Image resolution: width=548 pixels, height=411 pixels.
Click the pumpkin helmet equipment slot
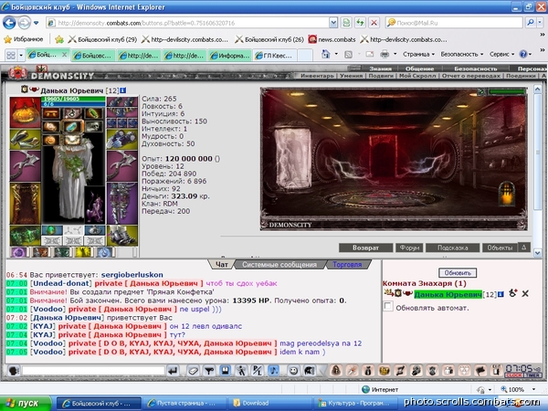click(x=26, y=112)
